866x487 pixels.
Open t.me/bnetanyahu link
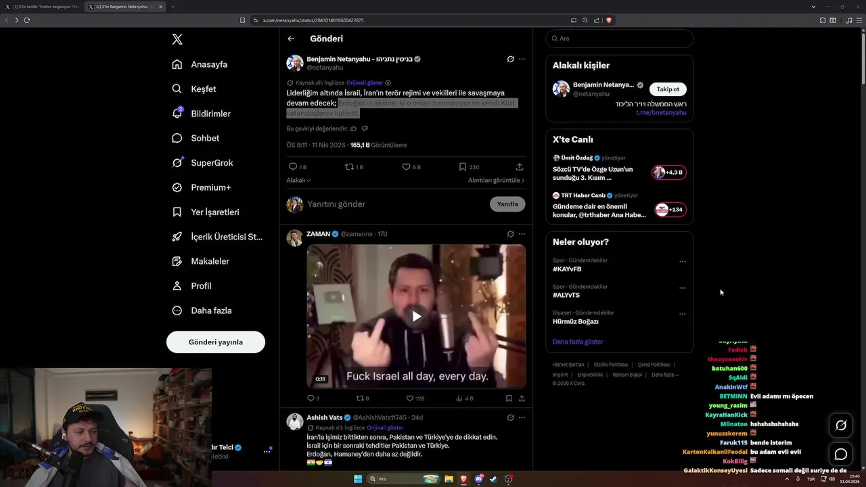(661, 112)
